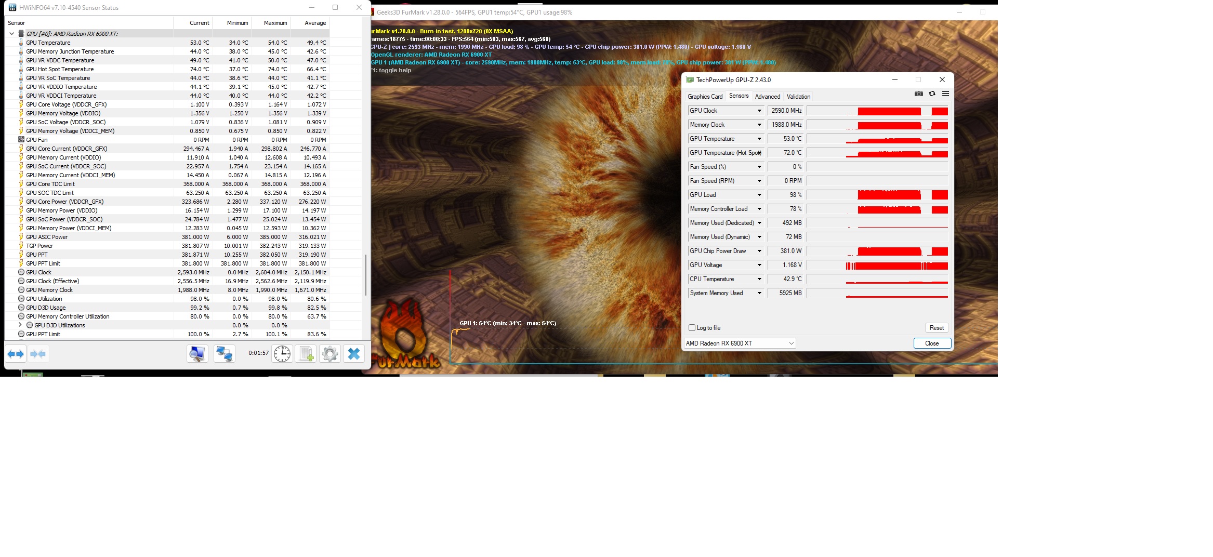Image resolution: width=1213 pixels, height=557 pixels.
Task: Click GPU Voltage red history graph in GPU-Z
Action: [877, 265]
